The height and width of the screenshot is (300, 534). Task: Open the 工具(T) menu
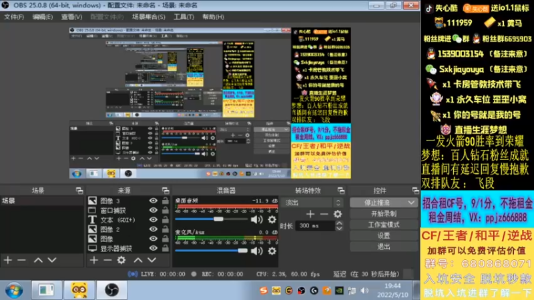point(184,17)
